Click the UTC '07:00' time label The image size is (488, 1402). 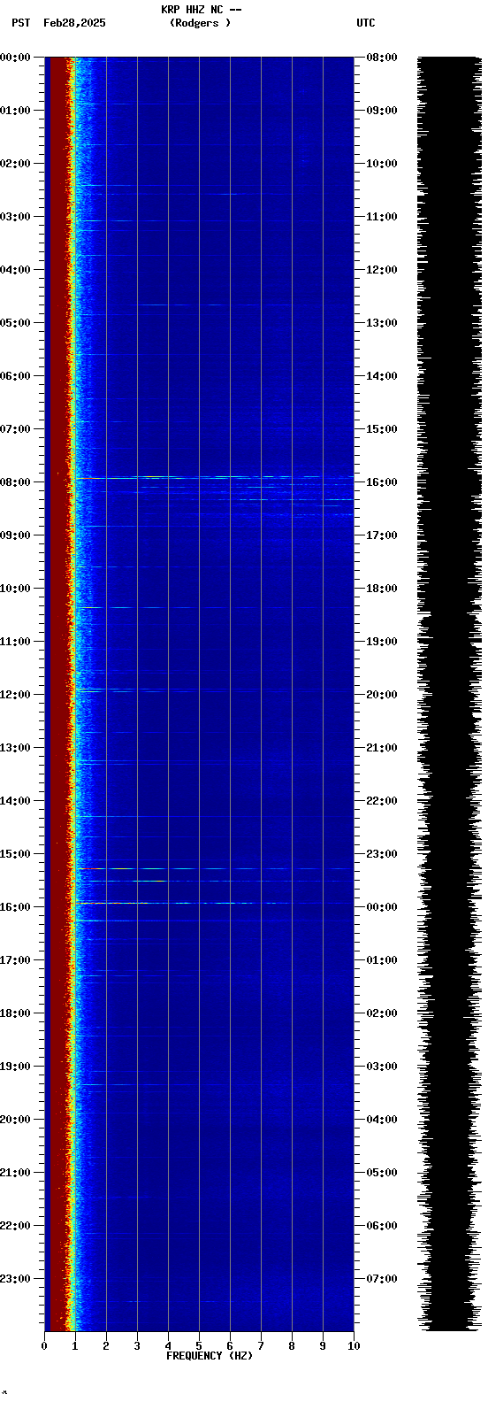(382, 1279)
